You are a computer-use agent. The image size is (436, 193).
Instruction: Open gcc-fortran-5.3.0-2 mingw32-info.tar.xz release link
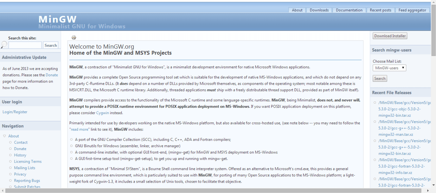pos(405,166)
